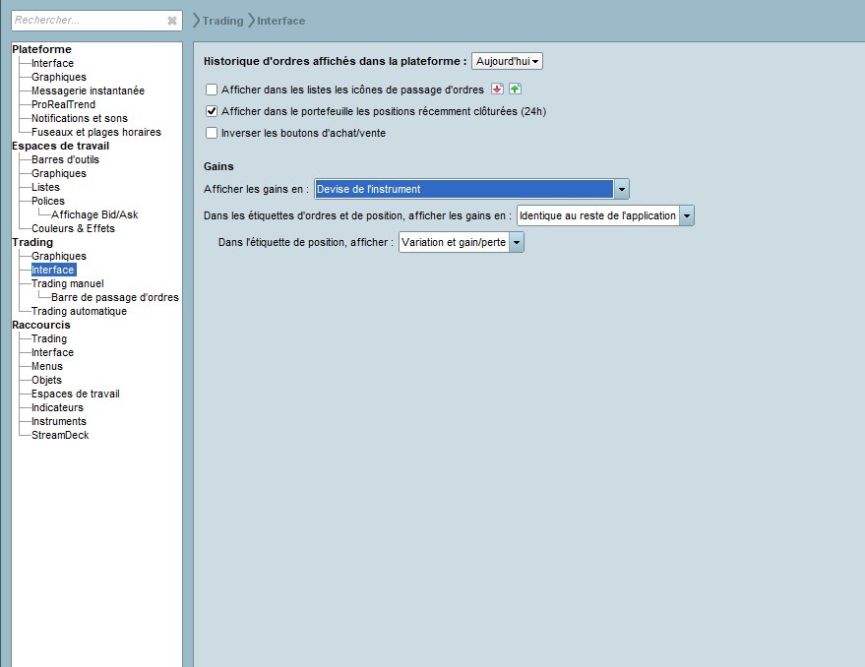Open Trading under Raccourcis
Screen dimensions: 865x667
click(x=49, y=338)
